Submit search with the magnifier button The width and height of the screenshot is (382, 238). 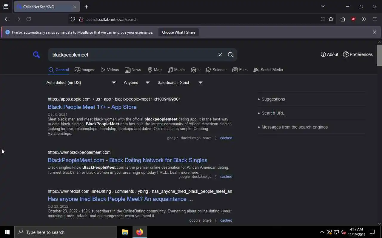(x=230, y=55)
